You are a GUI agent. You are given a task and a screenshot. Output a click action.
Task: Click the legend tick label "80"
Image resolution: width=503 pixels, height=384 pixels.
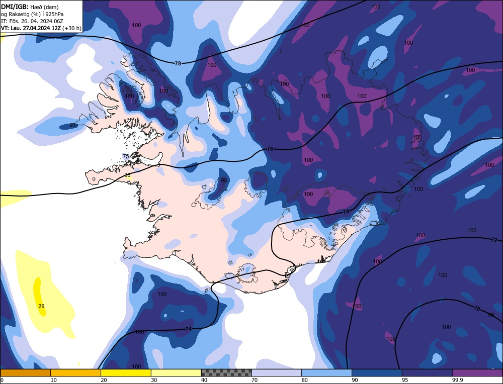pos(305,380)
